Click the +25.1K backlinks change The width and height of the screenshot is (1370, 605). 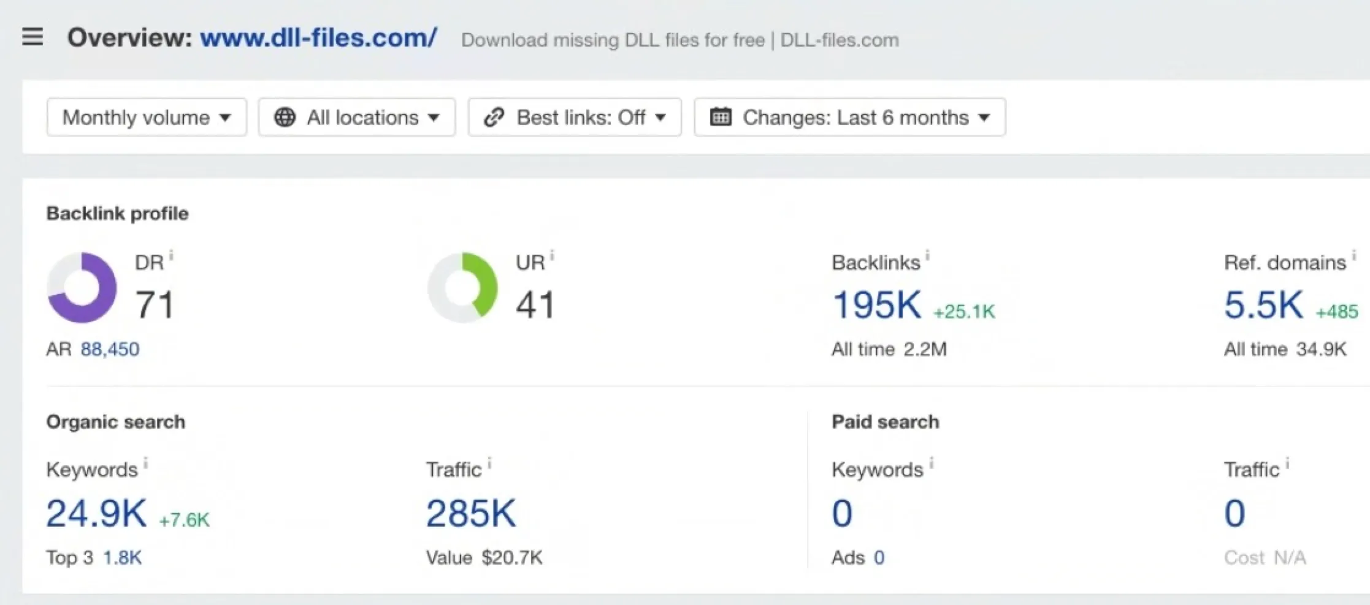[x=964, y=312]
